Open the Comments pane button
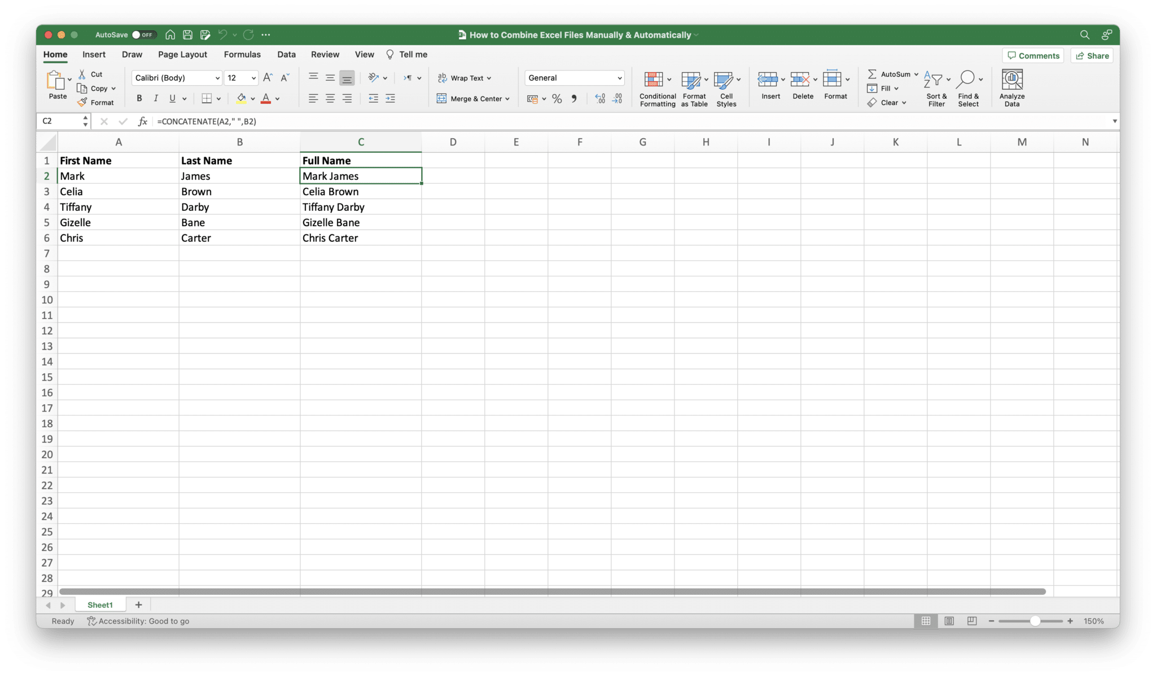 [1033, 56]
